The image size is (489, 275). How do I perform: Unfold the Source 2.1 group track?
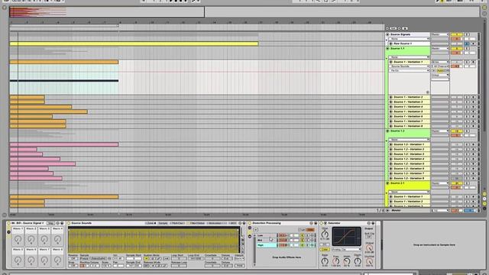[x=387, y=183]
